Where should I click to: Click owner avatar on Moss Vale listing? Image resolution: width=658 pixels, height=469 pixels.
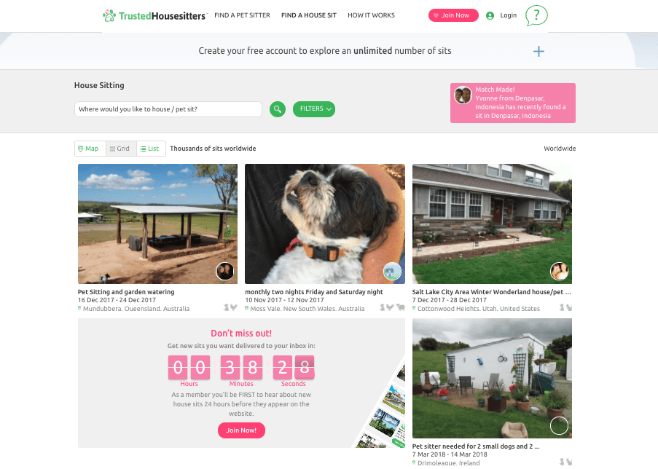(392, 272)
